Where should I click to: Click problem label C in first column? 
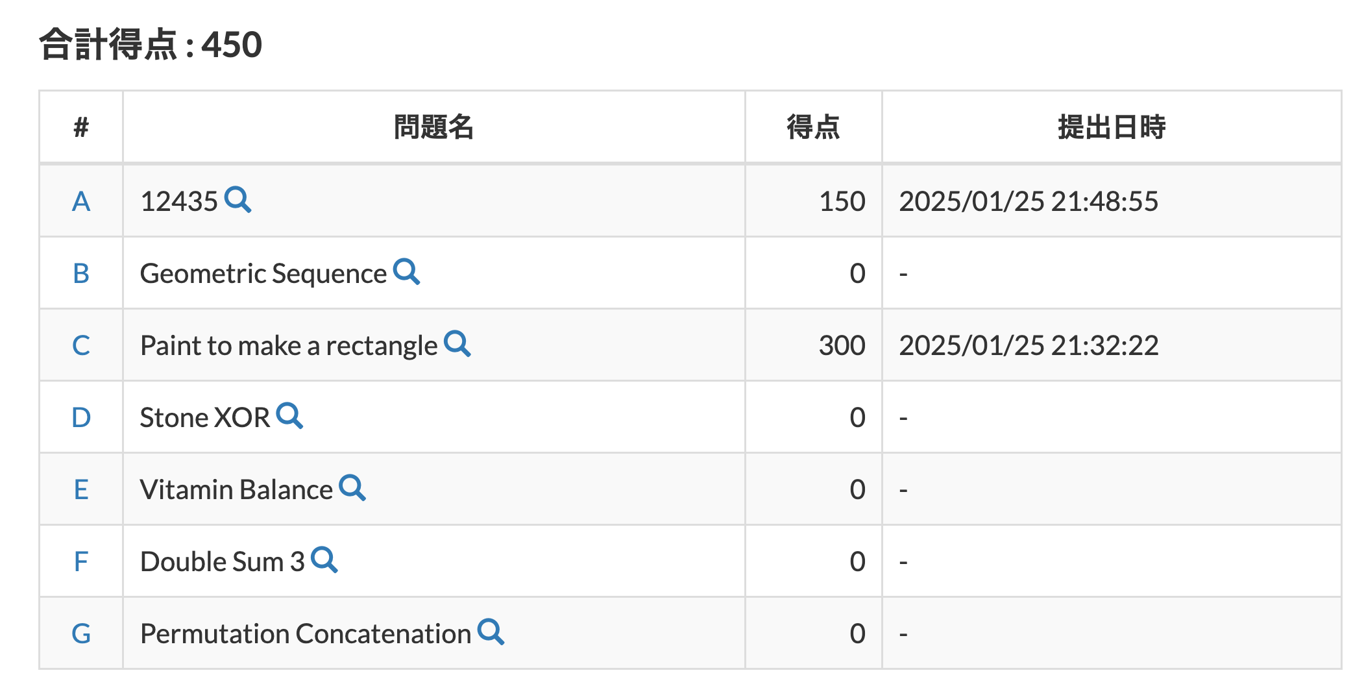click(x=80, y=345)
